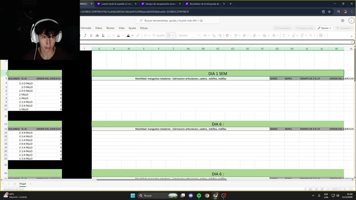The height and width of the screenshot is (200, 356).
Task: Bookmark this page with star icon
Action: [329, 12]
